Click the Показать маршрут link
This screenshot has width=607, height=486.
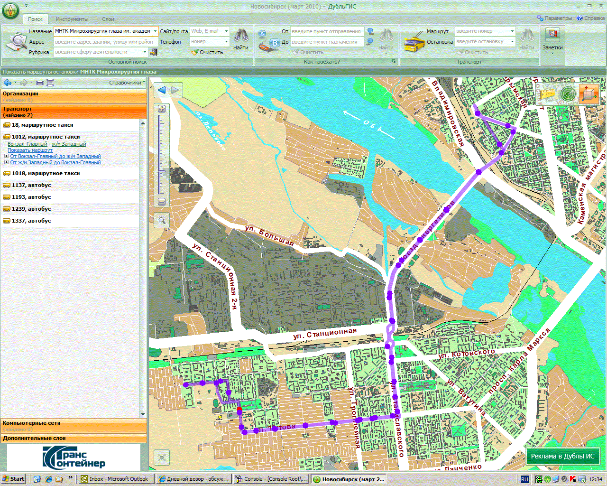pyautogui.click(x=30, y=150)
